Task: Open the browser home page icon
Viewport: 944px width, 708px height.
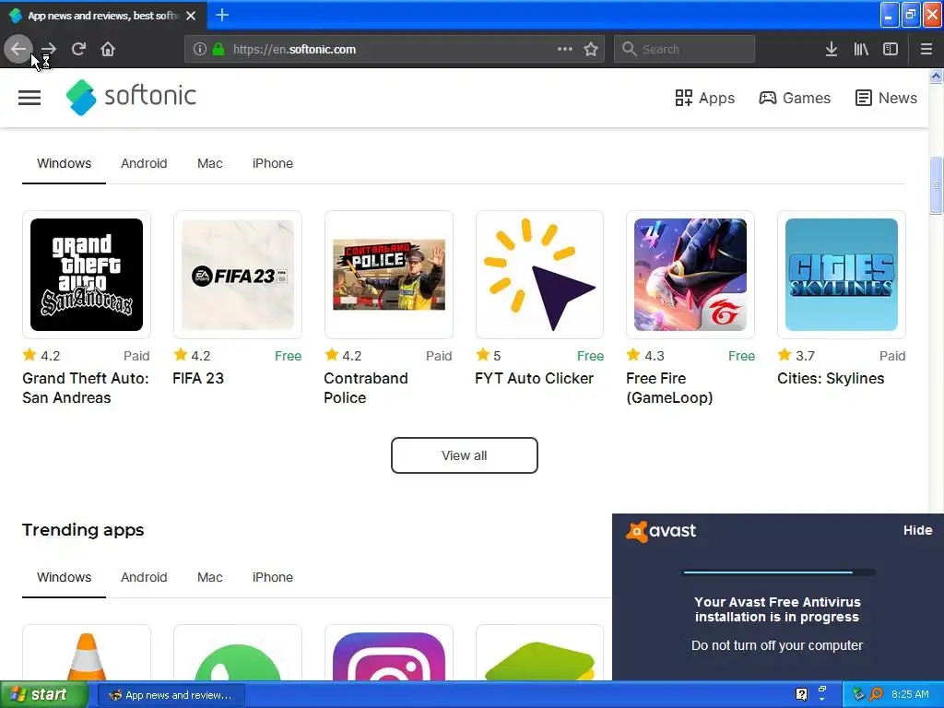Action: 108,49
